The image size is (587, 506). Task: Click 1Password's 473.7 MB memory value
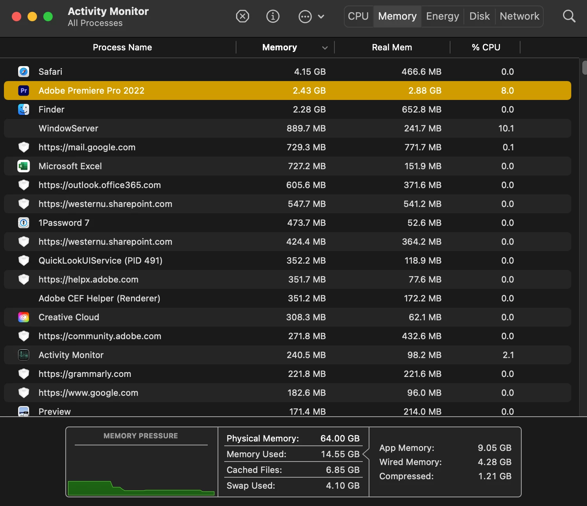(x=306, y=223)
